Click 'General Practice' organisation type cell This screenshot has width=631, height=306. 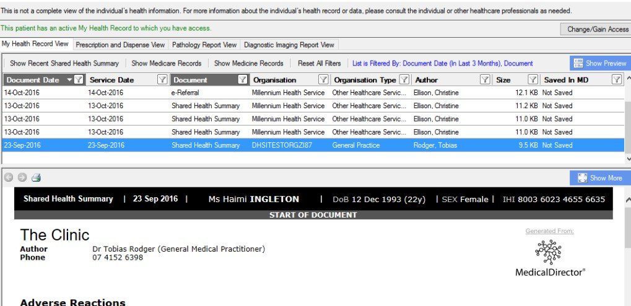[355, 145]
